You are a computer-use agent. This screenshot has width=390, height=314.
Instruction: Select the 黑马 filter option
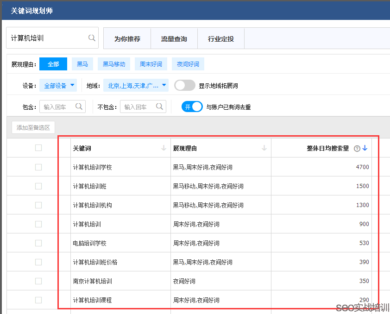coord(82,64)
